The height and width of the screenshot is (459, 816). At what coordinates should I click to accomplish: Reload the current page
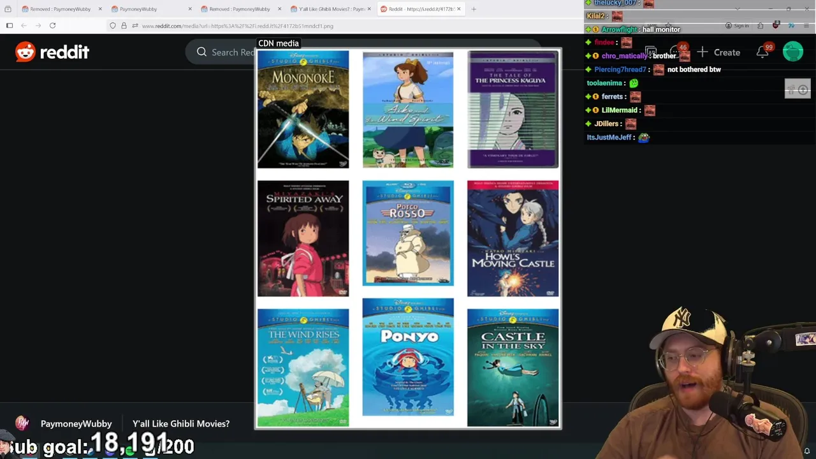[52, 25]
